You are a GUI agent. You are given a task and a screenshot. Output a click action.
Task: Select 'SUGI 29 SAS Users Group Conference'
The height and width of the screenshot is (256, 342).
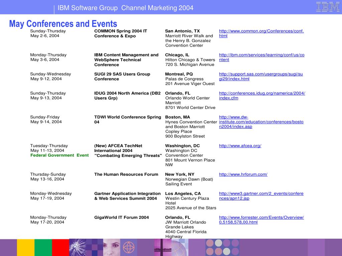[x=122, y=76]
